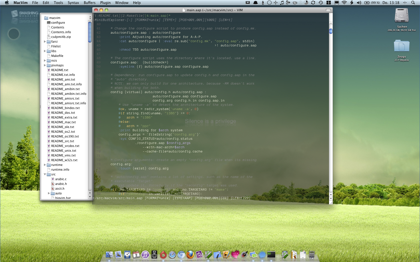Click the VIM window scroll down arrow
Screen dimensions: 420x262
pyautogui.click(x=331, y=198)
